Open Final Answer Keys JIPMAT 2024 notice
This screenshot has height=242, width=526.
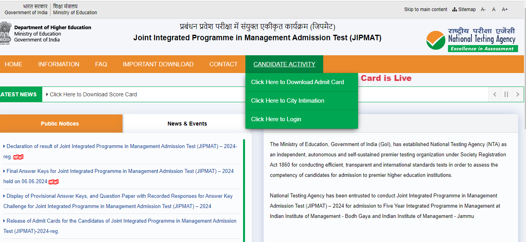(x=119, y=176)
